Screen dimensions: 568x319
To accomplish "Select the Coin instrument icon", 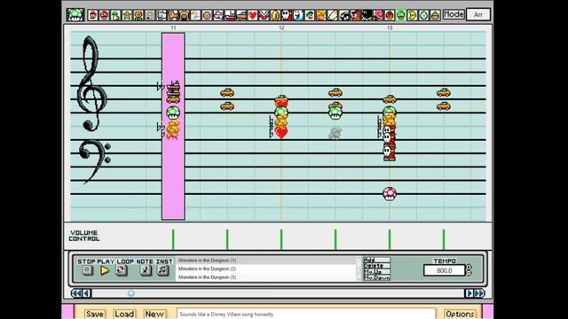I will (x=275, y=15).
